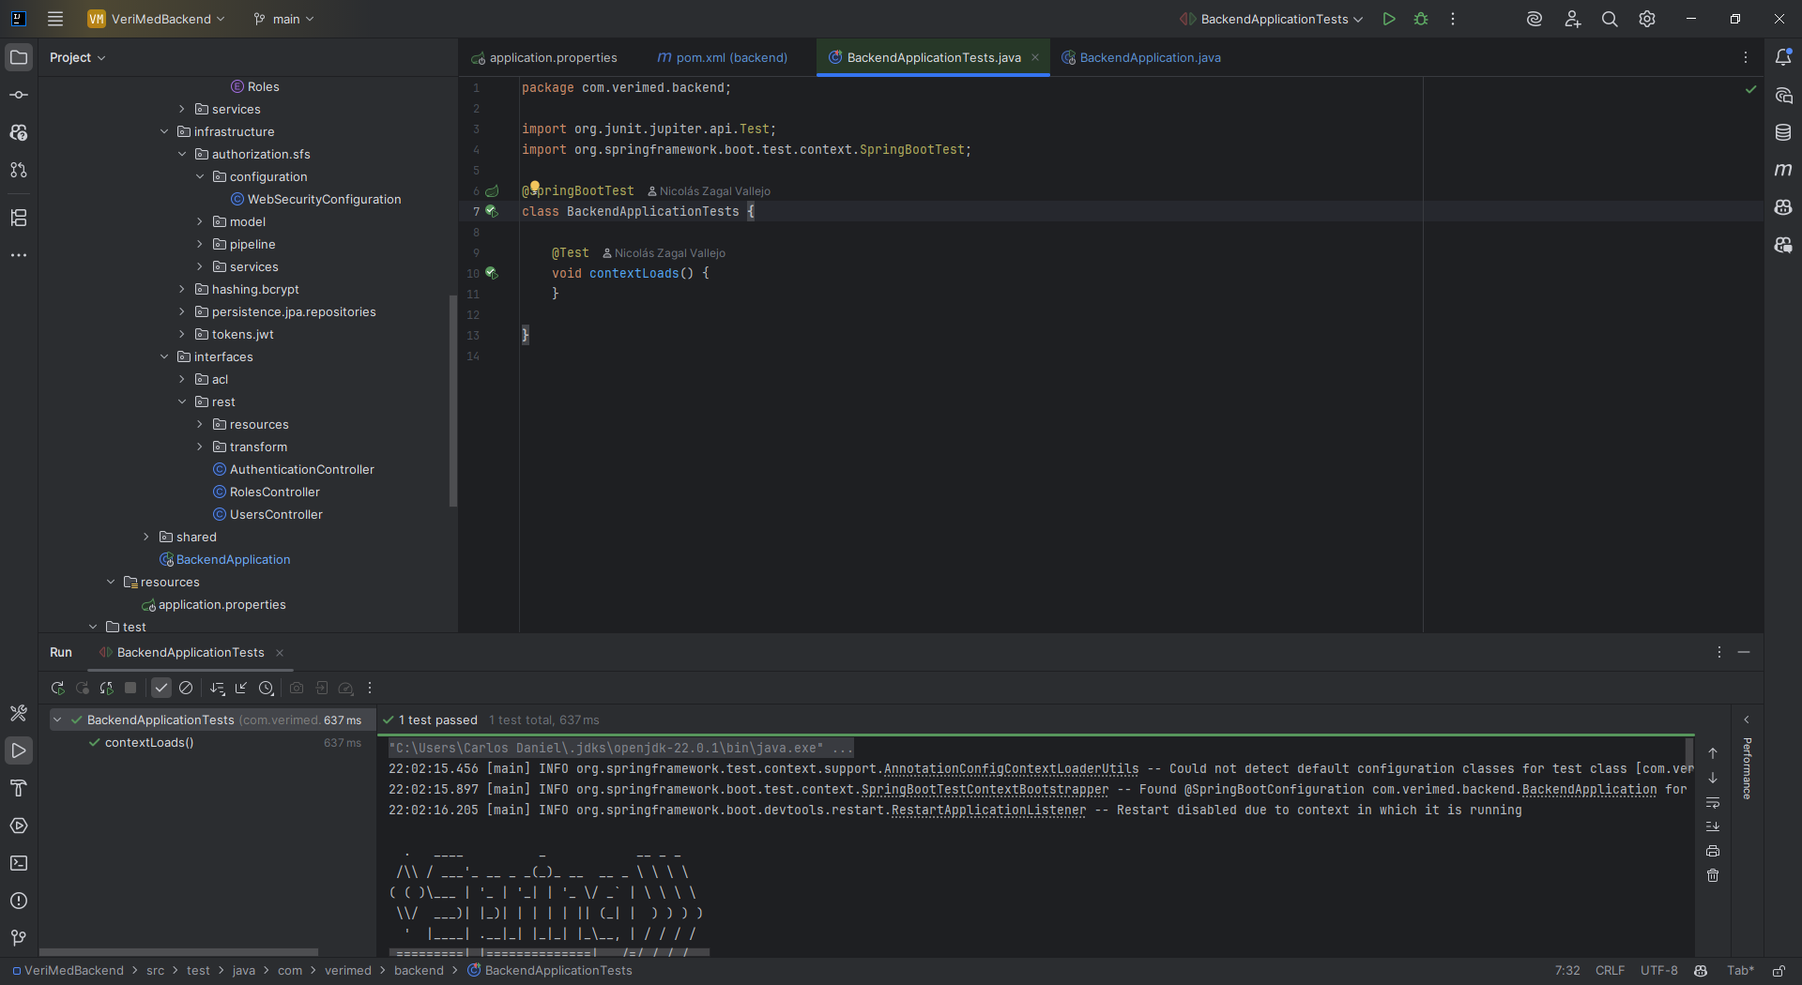This screenshot has width=1802, height=985.
Task: Open the Git tool window at bottom left
Action: coord(19,938)
